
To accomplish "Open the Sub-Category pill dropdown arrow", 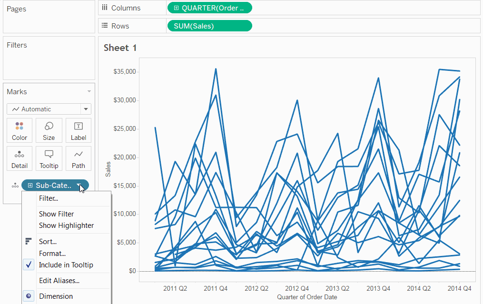I will coord(79,186).
